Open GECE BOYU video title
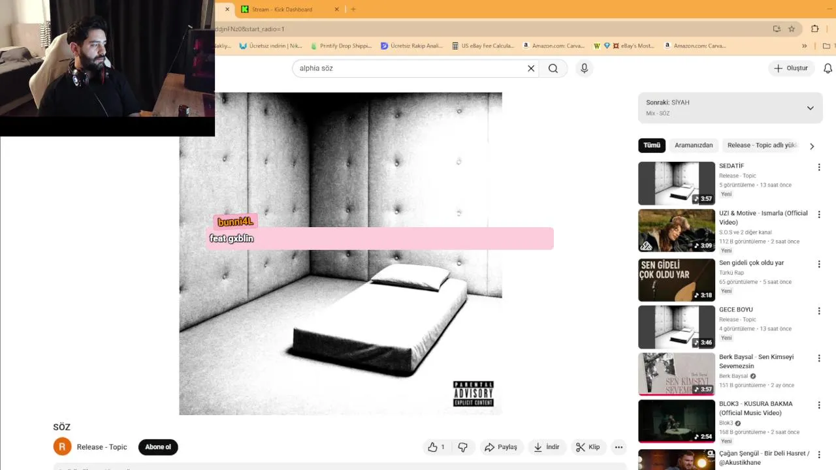Image resolution: width=836 pixels, height=470 pixels. (736, 310)
